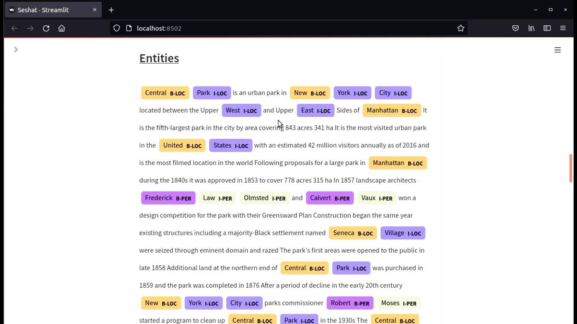Click York I-LOC tag before 'parks commissioner'

(x=204, y=303)
